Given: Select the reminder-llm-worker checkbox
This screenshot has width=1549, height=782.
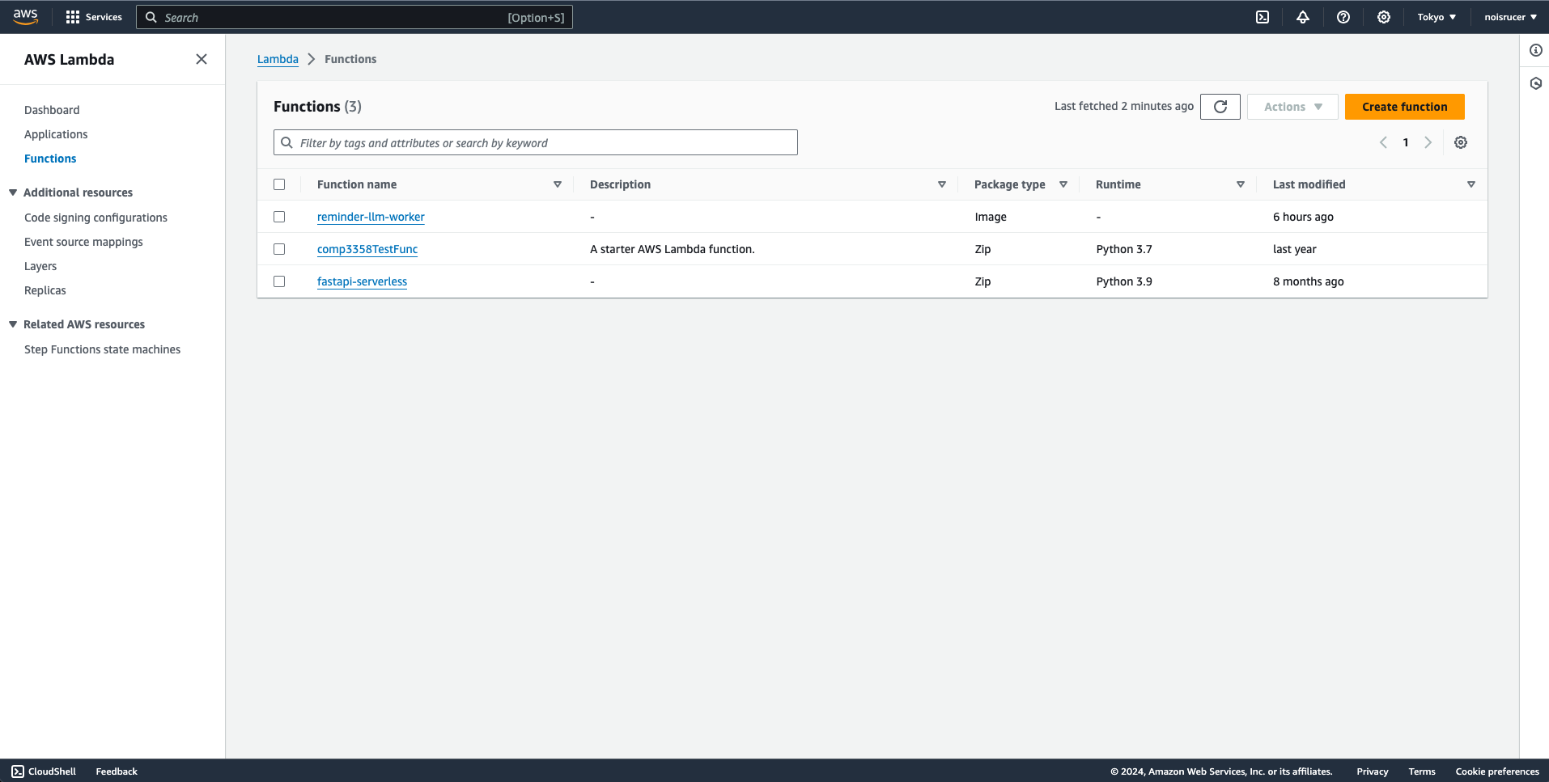Looking at the screenshot, I should (x=280, y=217).
